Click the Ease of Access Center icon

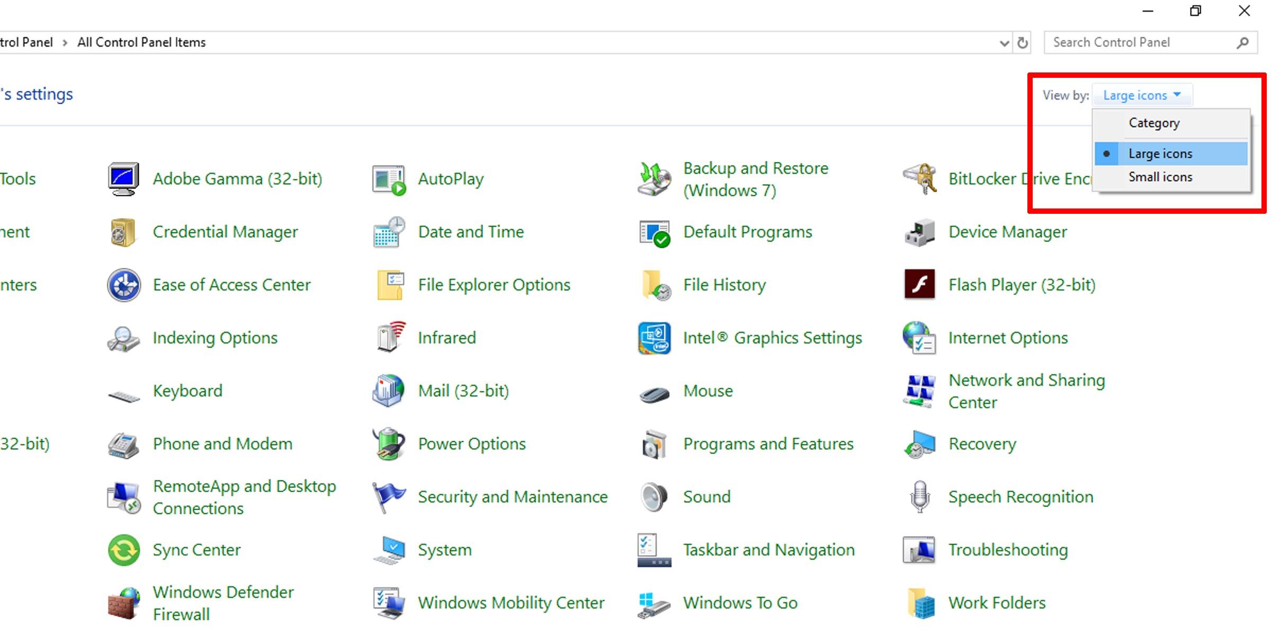click(x=123, y=285)
